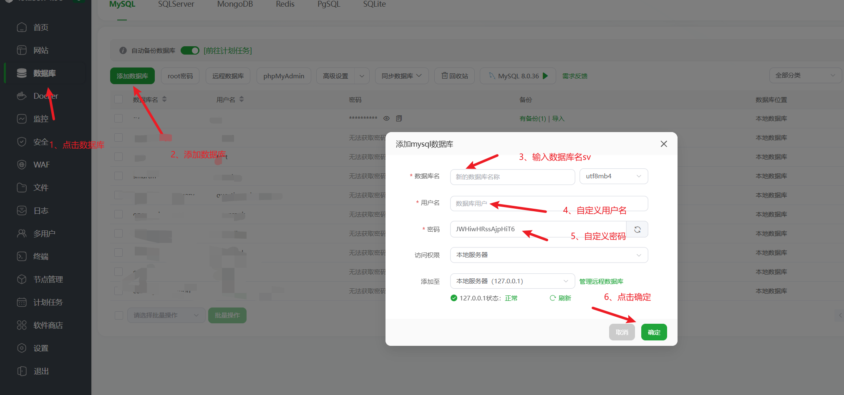Click the 退出 logout icon
Image resolution: width=844 pixels, height=395 pixels.
point(22,371)
